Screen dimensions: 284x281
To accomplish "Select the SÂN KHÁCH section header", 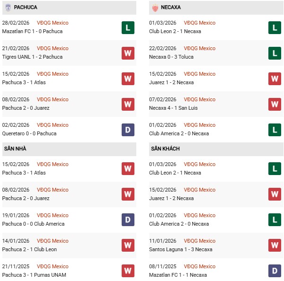I will pyautogui.click(x=166, y=149).
